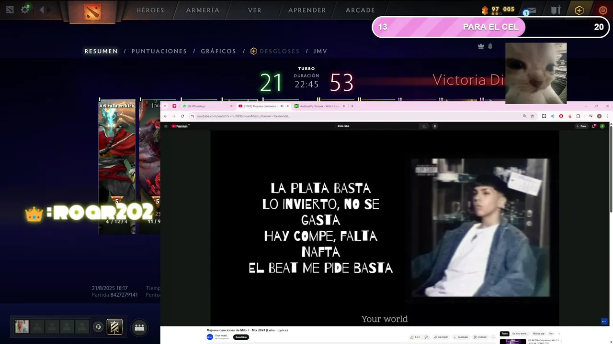Screen dimensions: 613x344
Task: Select the Todos filter chip
Action: point(505,333)
